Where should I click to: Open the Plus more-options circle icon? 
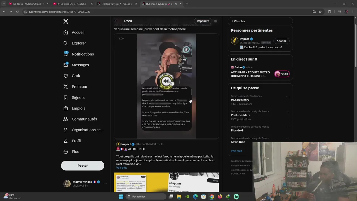coord(66,152)
